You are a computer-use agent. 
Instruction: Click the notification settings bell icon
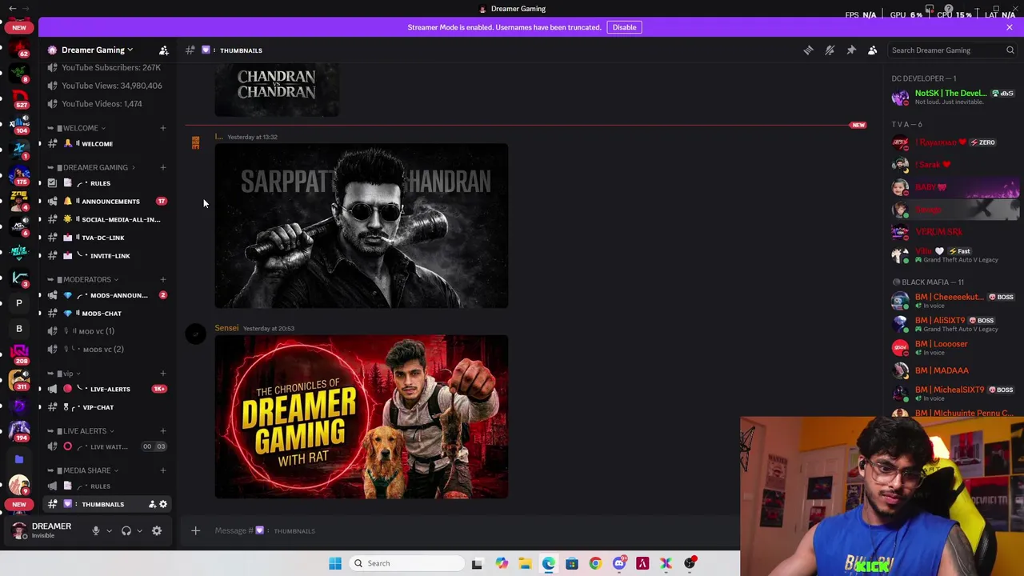830,50
